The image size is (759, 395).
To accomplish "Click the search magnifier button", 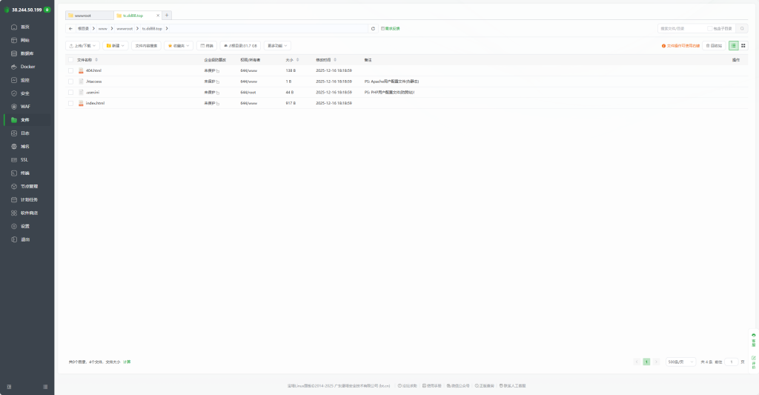I will [742, 29].
